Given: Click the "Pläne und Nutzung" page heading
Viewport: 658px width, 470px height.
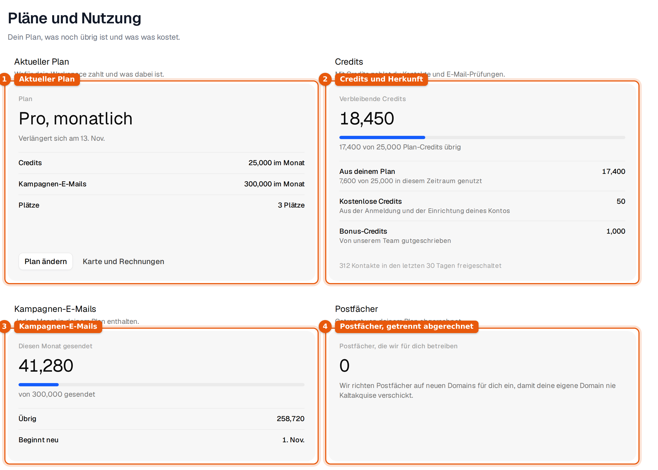Looking at the screenshot, I should point(75,18).
